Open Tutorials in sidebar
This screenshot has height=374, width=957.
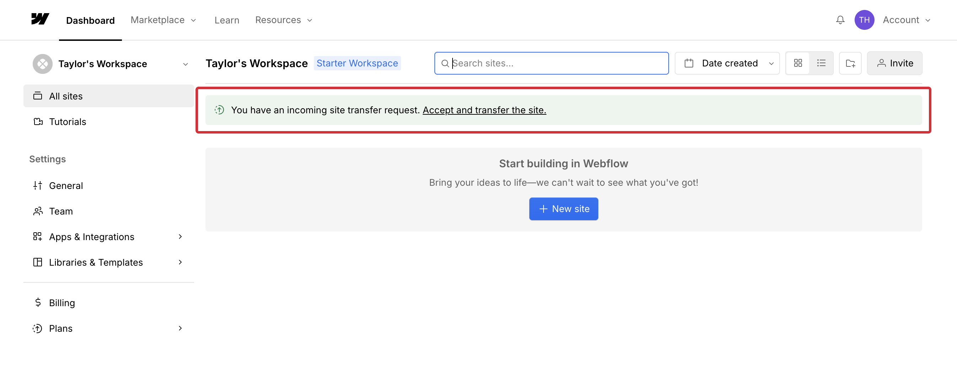tap(108, 122)
